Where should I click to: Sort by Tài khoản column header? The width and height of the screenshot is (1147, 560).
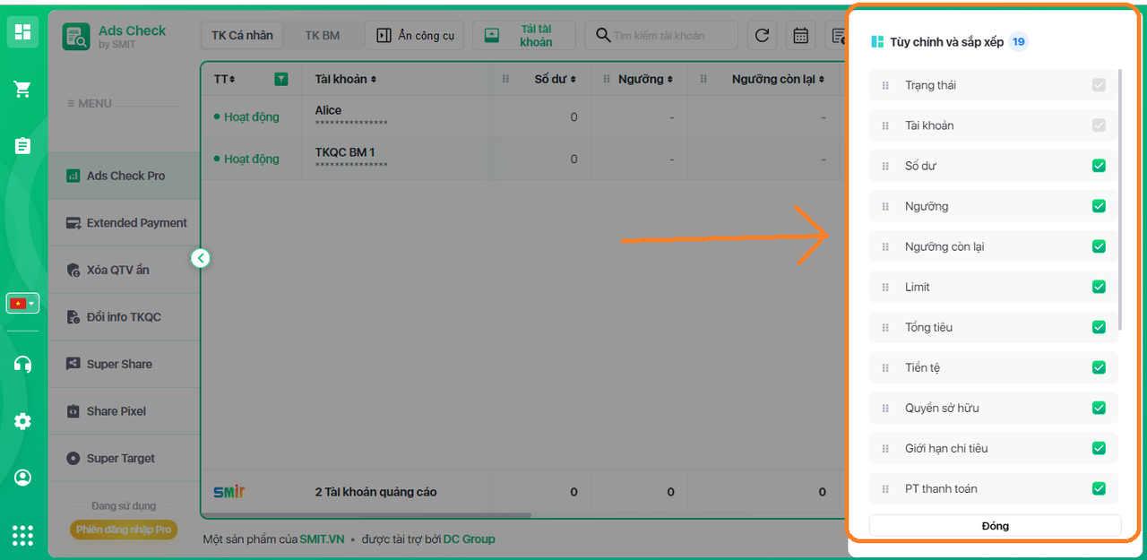point(345,79)
